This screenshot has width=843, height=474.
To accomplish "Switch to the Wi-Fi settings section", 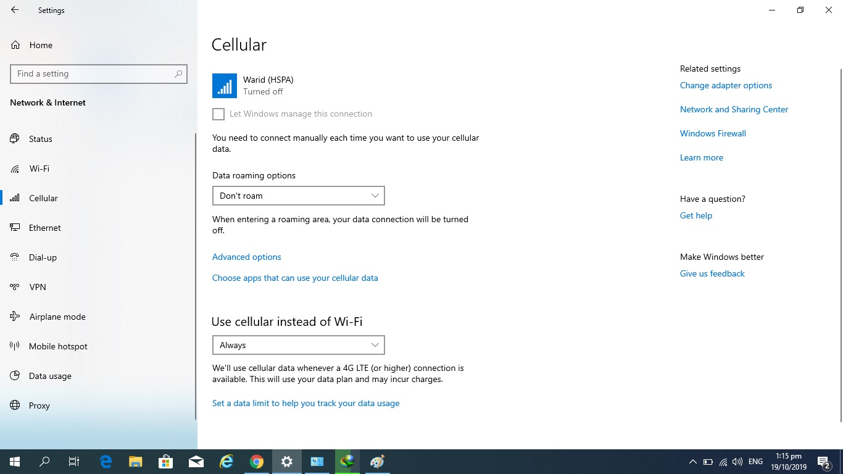I will click(x=39, y=168).
